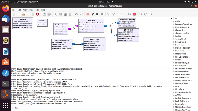Open the Run menu
The image size is (198, 111).
pos(31,10)
